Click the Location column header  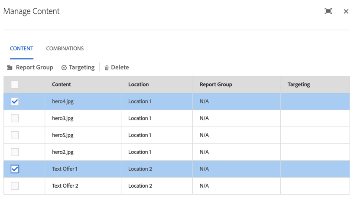tap(139, 85)
